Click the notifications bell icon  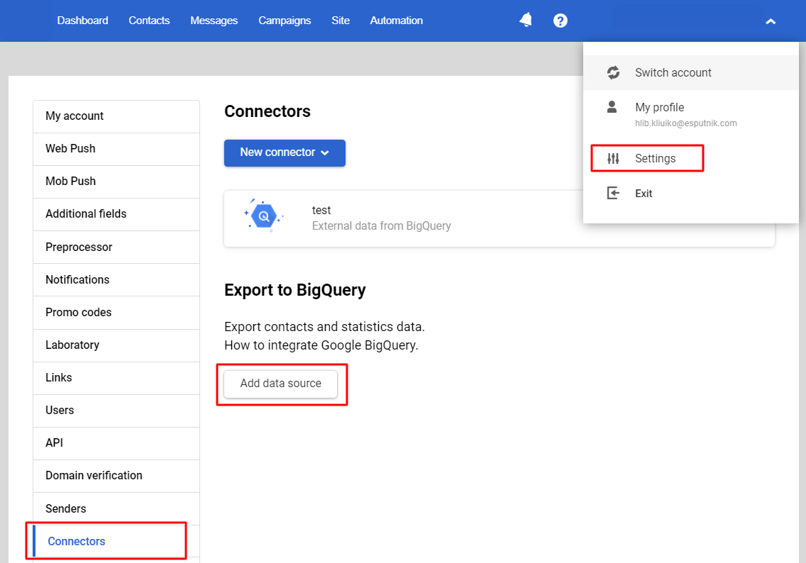coord(526,21)
